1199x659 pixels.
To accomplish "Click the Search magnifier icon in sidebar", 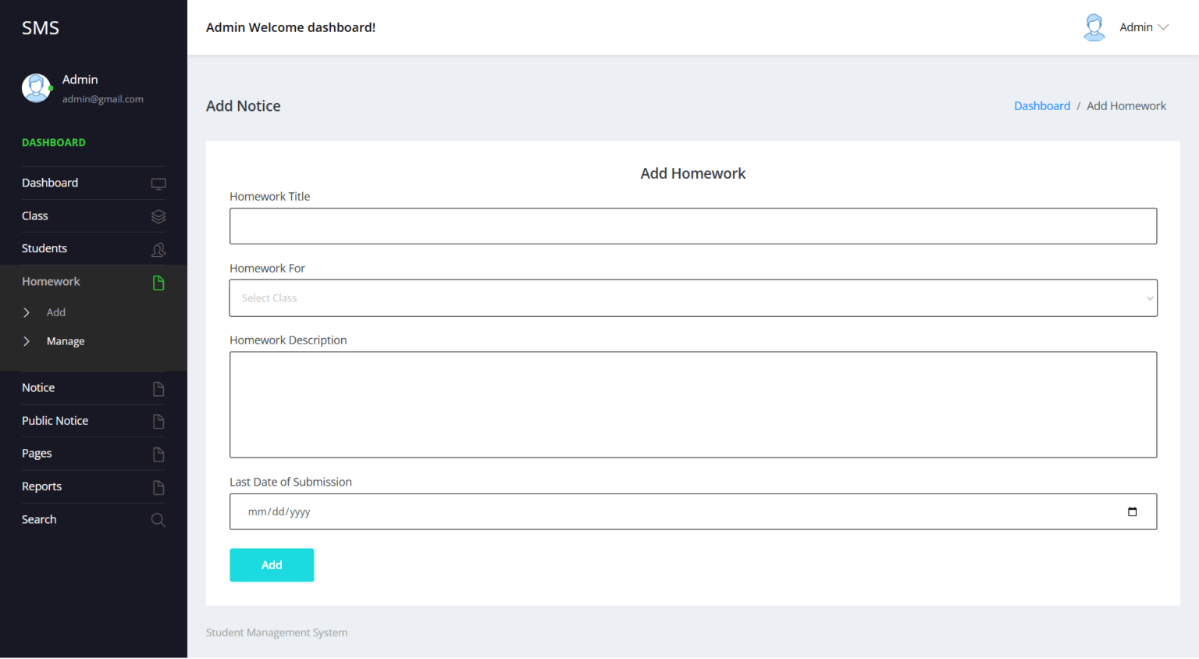I will click(158, 520).
